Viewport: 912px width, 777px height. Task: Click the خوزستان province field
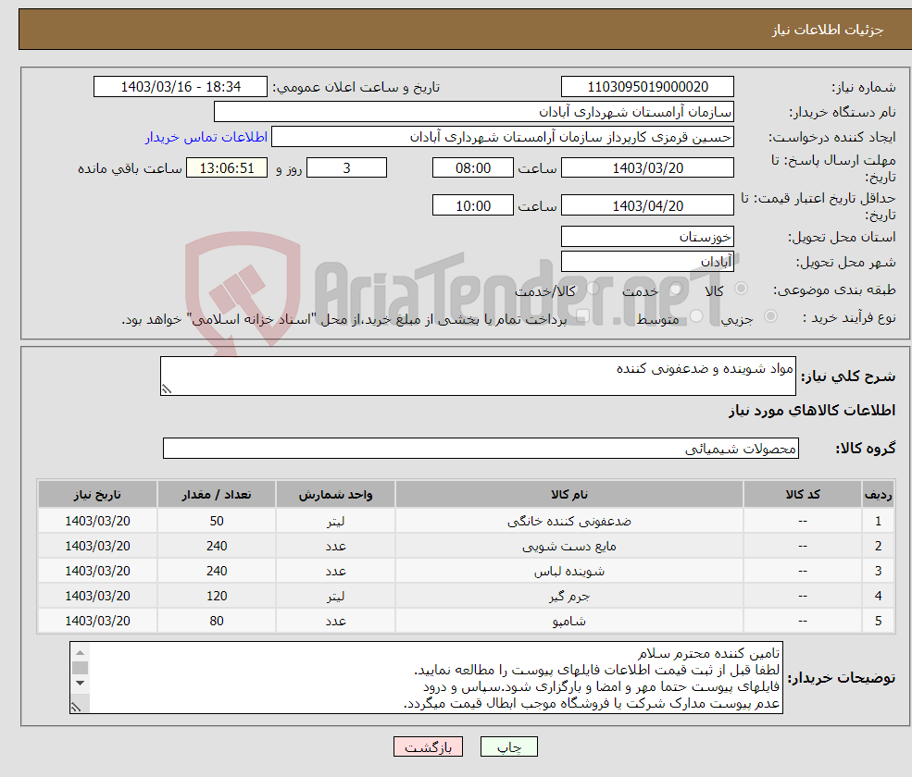click(x=647, y=237)
